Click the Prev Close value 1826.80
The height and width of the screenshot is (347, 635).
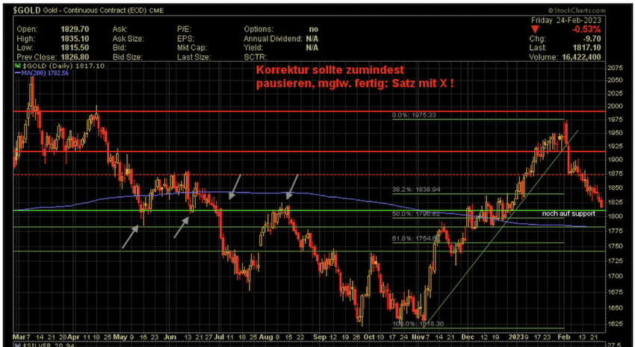click(74, 57)
